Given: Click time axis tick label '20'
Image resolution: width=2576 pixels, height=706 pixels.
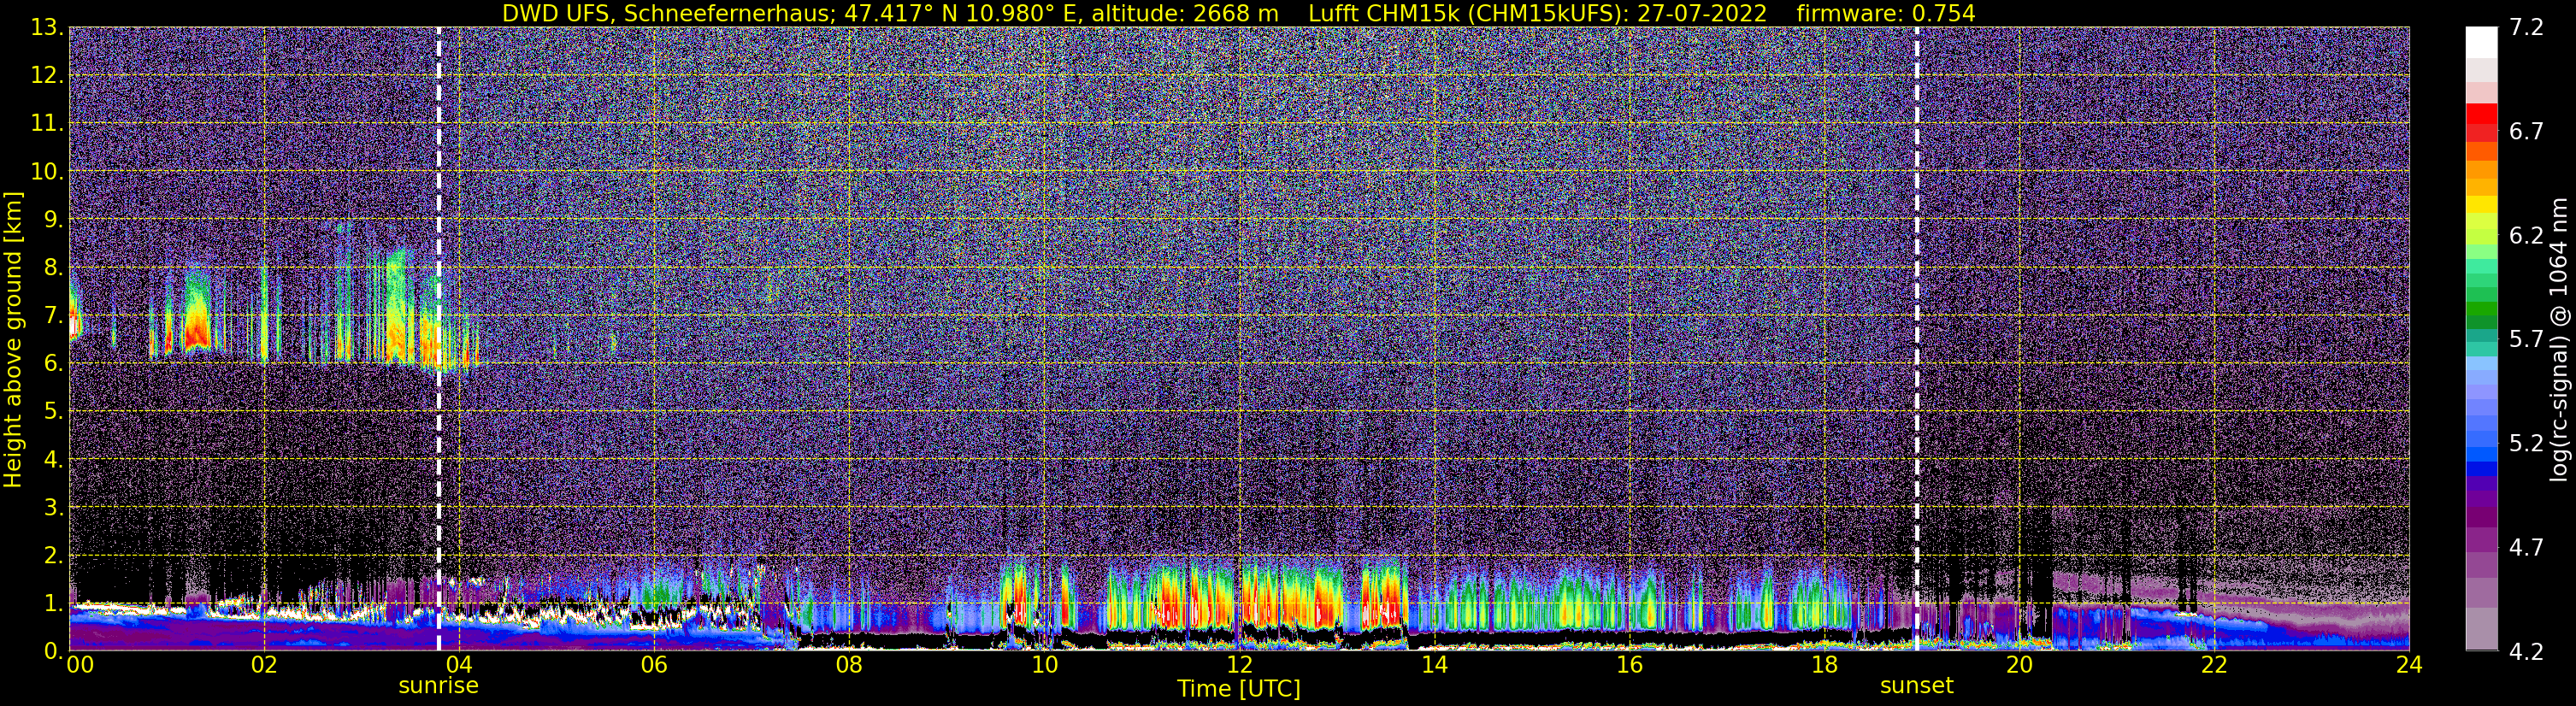Looking at the screenshot, I should pos(2019,665).
